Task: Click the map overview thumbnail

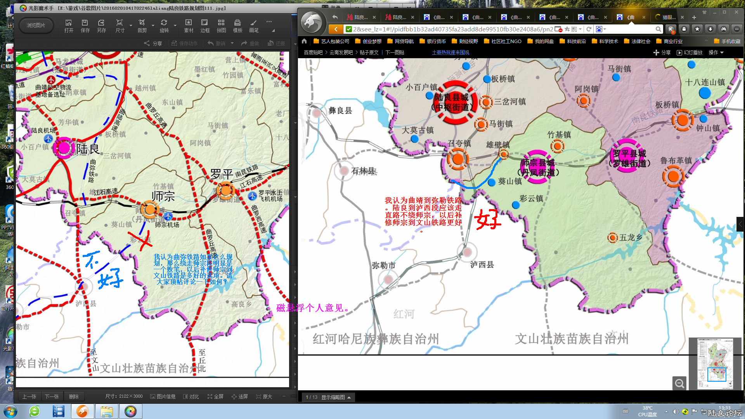Action: tap(715, 364)
